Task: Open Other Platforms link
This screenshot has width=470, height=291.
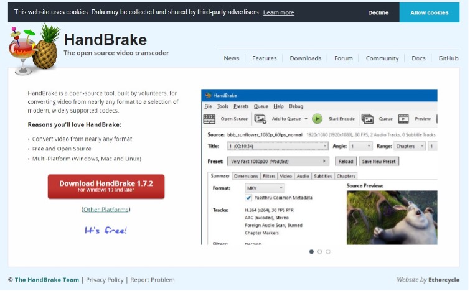Action: 106,210
